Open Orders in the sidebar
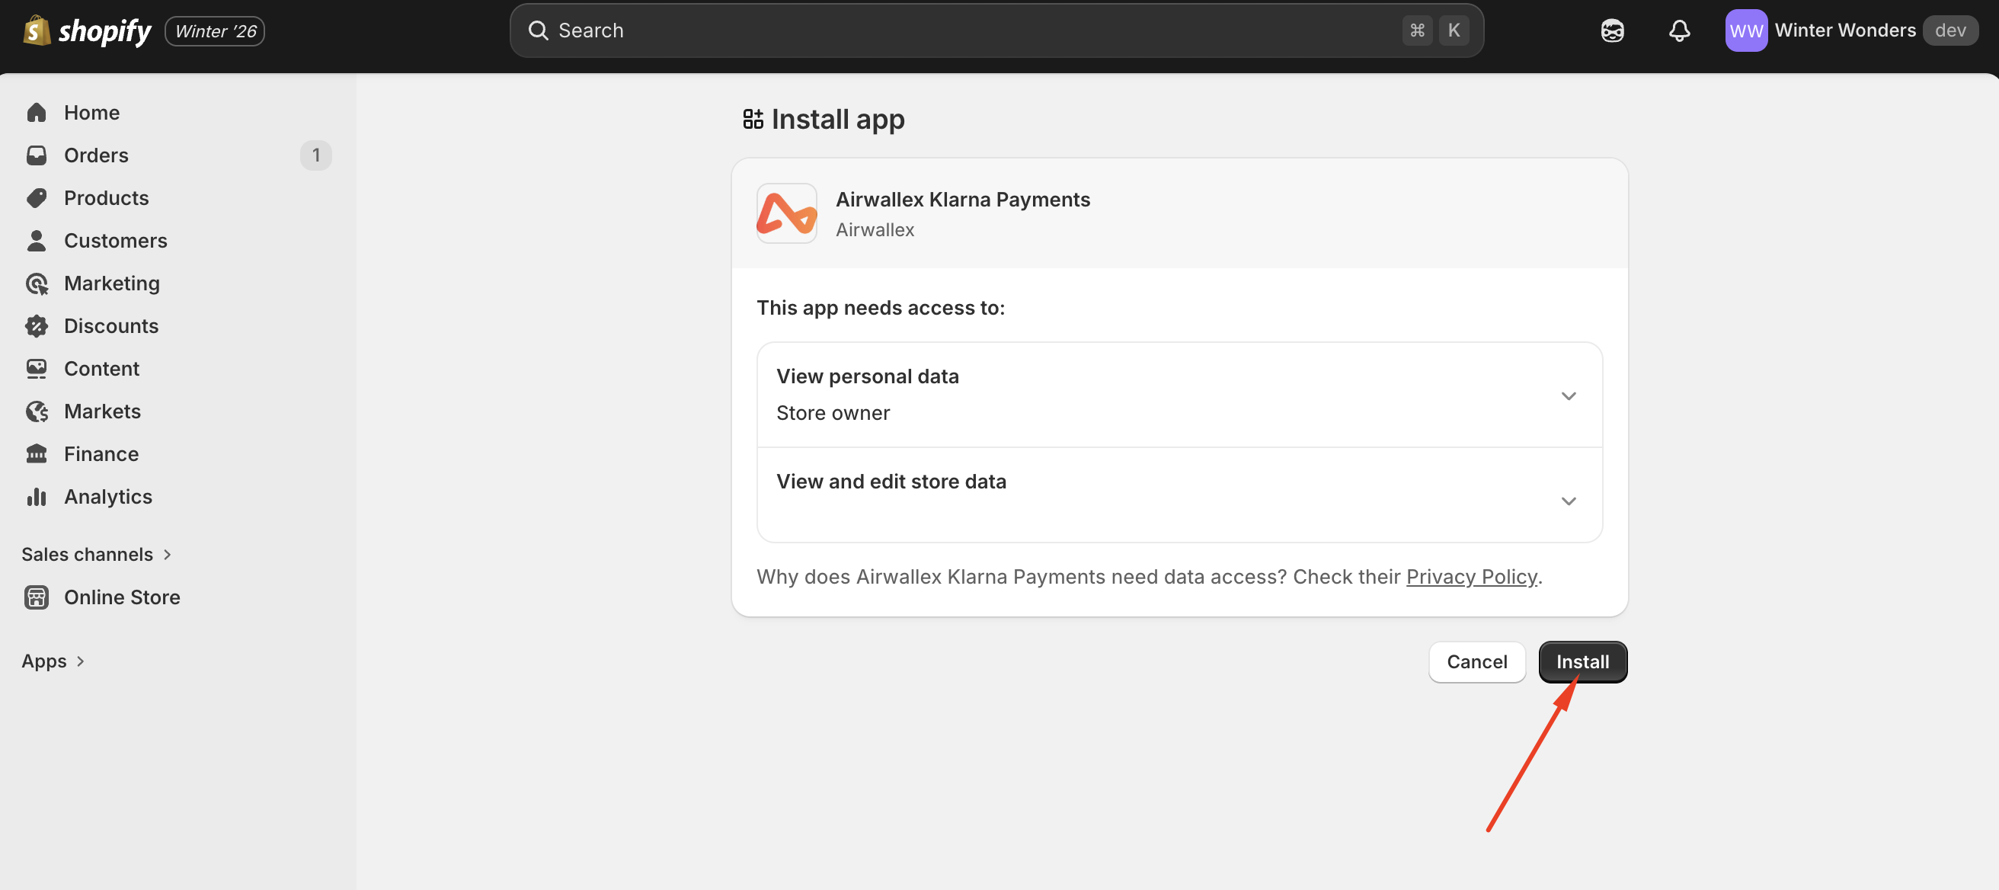 [x=96, y=155]
